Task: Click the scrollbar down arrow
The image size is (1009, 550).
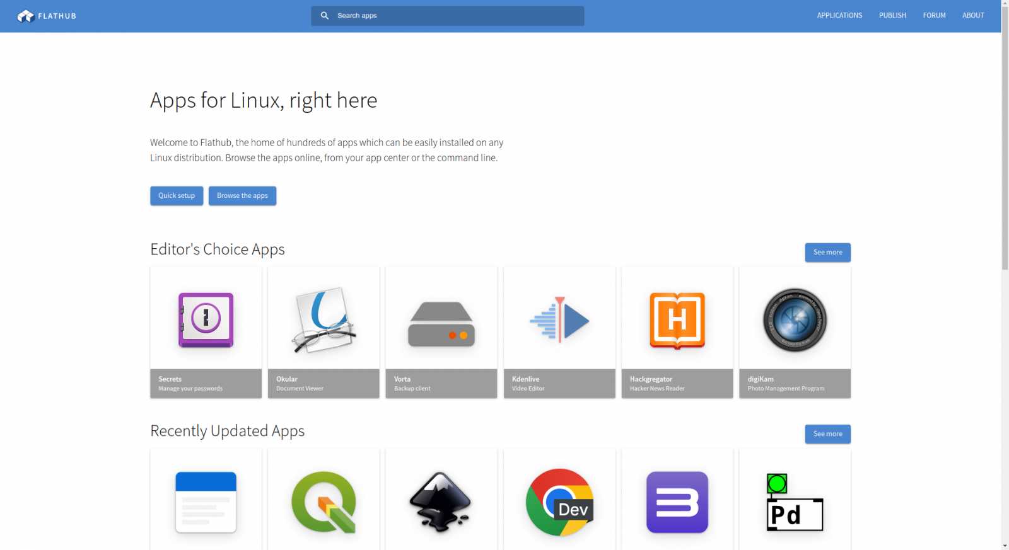Action: coord(1005,546)
